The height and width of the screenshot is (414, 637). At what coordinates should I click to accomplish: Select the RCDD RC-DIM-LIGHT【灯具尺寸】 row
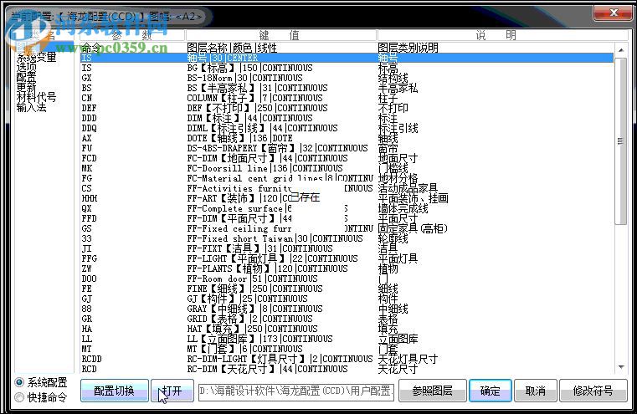click(347, 359)
